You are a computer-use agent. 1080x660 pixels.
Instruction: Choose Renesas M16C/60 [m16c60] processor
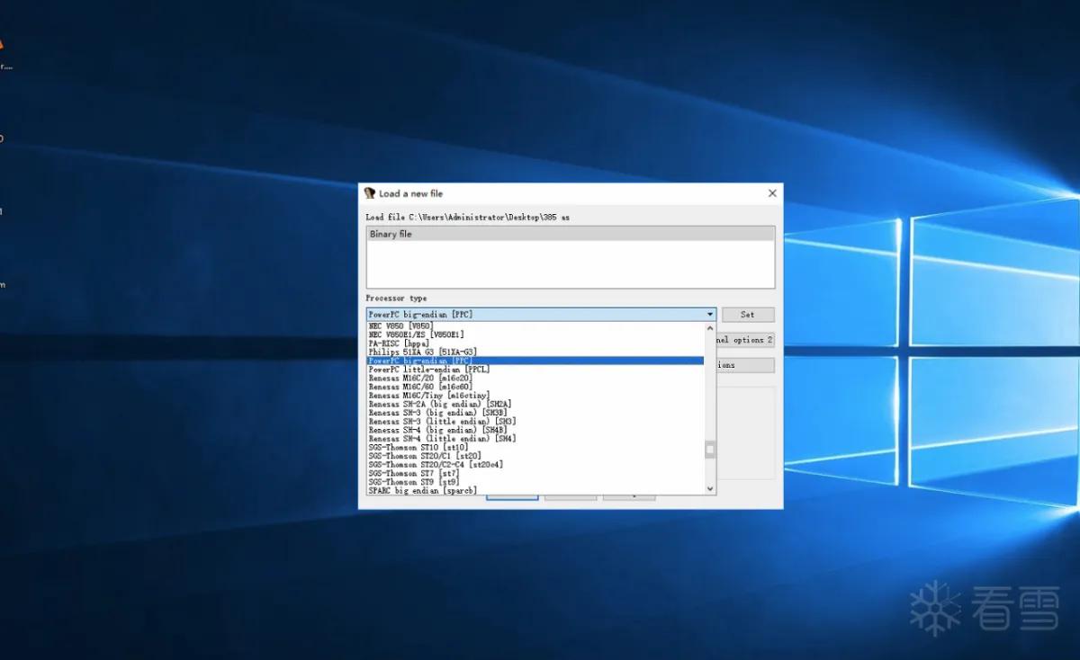pyautogui.click(x=535, y=387)
